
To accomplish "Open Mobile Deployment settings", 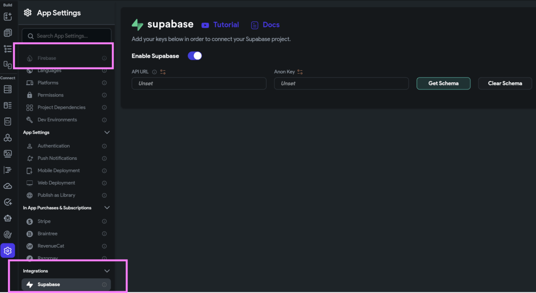I will (67, 170).
